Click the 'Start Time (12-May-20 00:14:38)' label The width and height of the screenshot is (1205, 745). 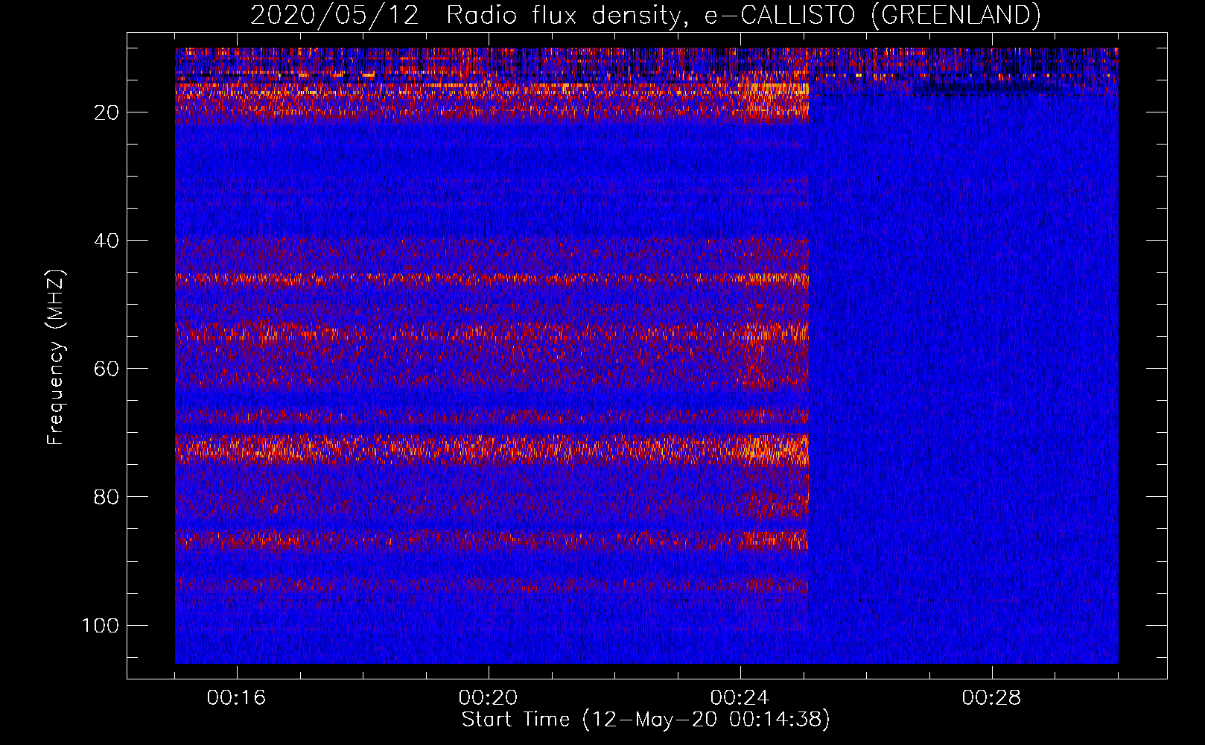point(646,720)
